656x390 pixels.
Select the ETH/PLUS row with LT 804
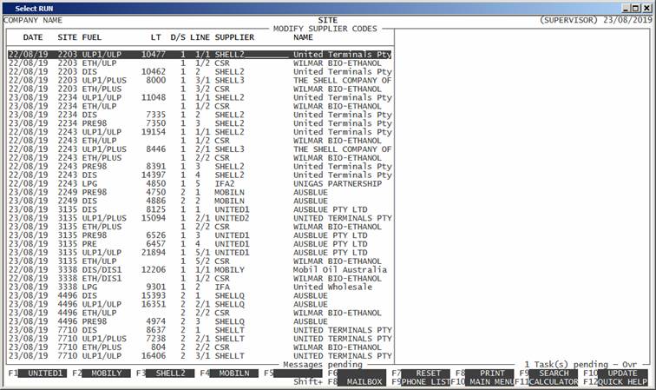point(200,347)
